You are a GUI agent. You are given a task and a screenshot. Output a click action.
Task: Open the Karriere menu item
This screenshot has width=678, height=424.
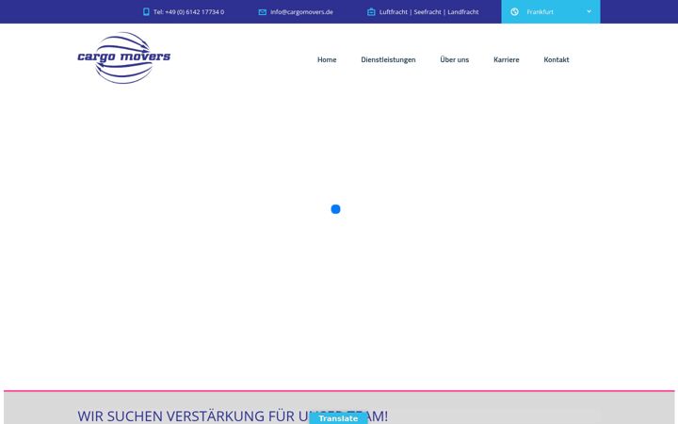(x=507, y=59)
